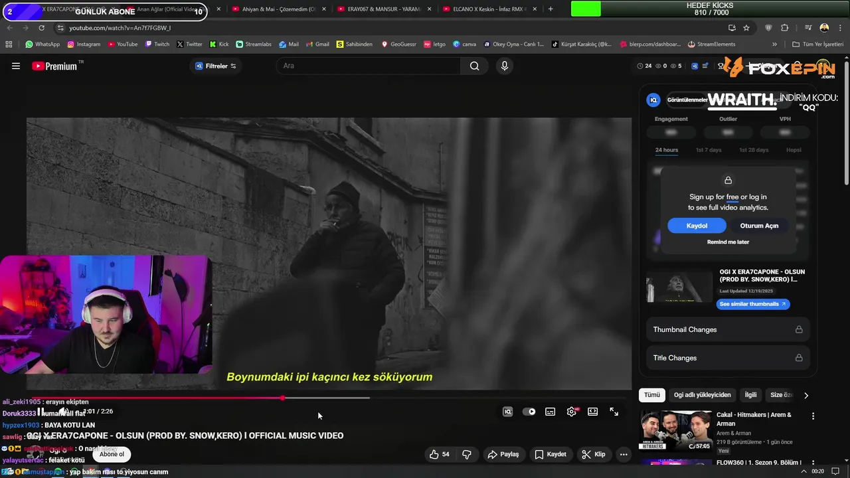The height and width of the screenshot is (478, 850).
Task: Click the video title text OLSUN
Action: 185,436
